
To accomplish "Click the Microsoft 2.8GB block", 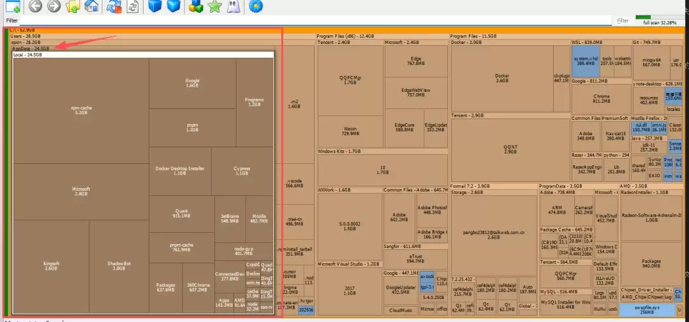I will click(81, 191).
